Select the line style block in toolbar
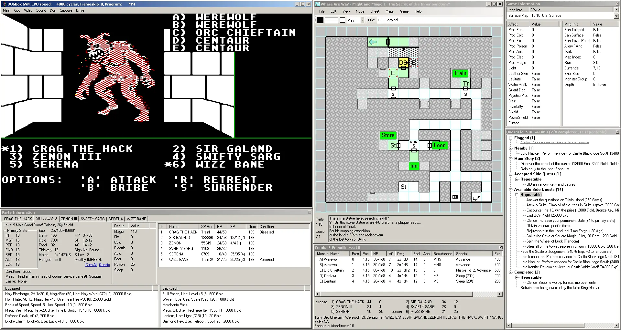The image size is (621, 330). point(331,20)
